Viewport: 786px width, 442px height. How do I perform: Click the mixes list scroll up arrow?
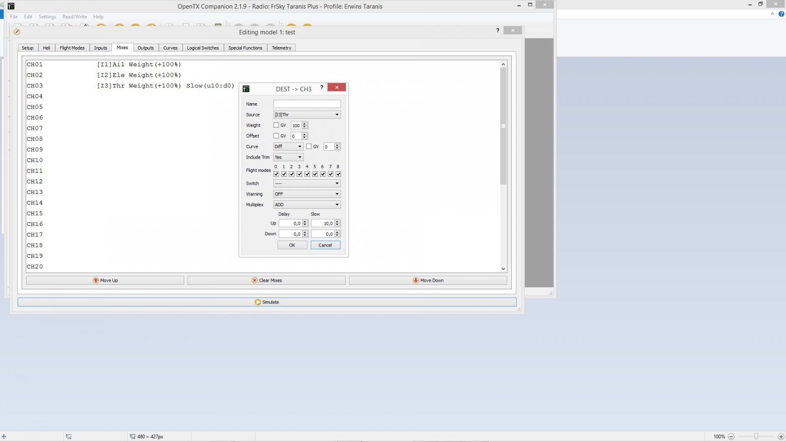pyautogui.click(x=503, y=64)
